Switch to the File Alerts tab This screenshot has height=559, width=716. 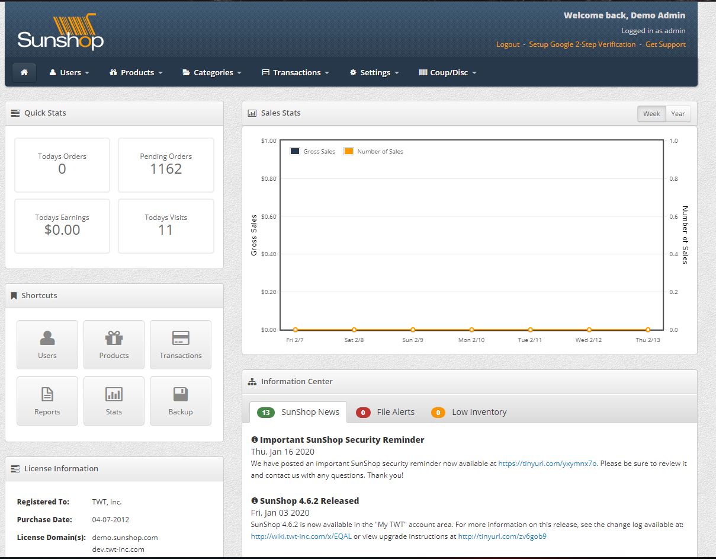[x=385, y=412]
